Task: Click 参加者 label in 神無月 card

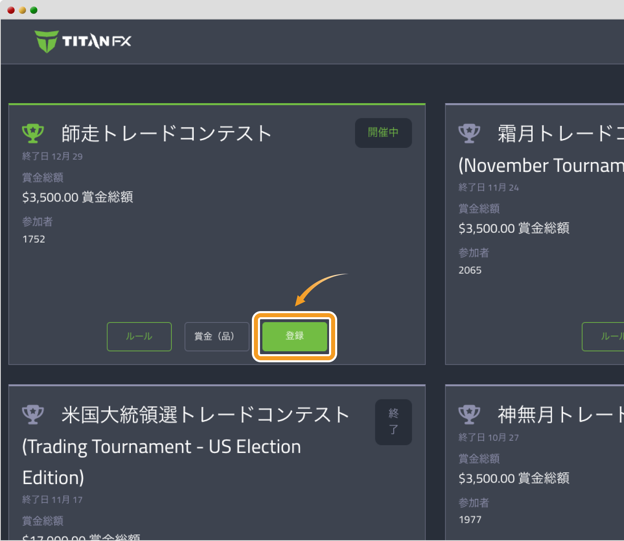Action: pyautogui.click(x=474, y=503)
